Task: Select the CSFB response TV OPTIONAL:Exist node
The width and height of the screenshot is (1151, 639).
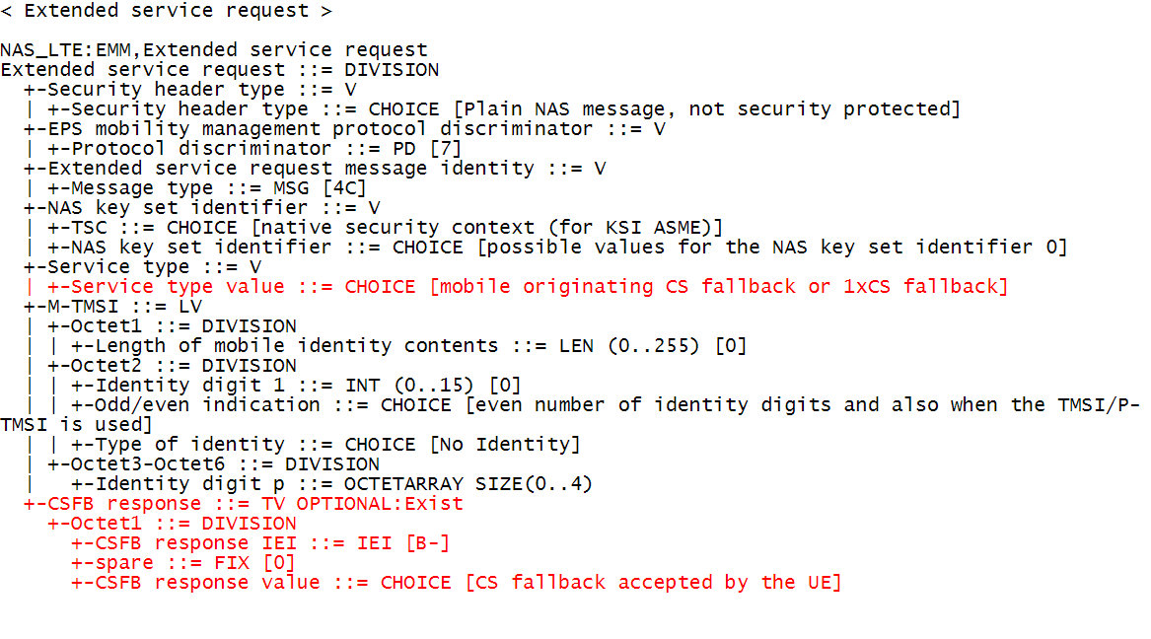Action: pos(244,505)
